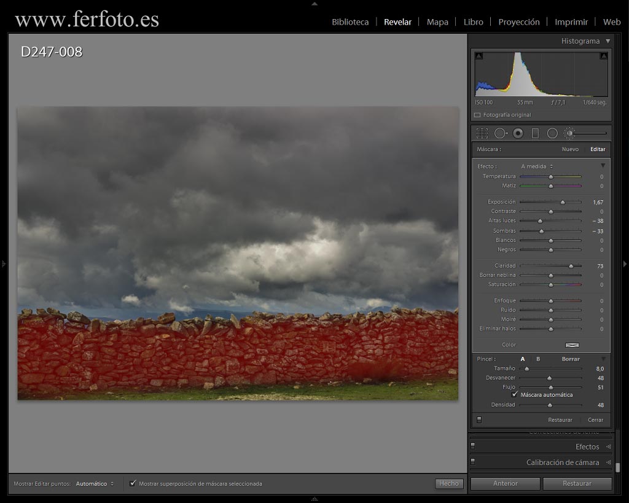Click Cerrar to close brush panel
This screenshot has width=629, height=503.
[x=595, y=420]
